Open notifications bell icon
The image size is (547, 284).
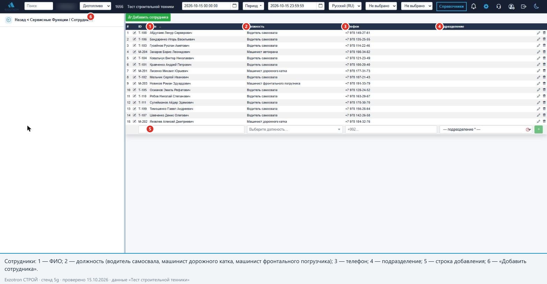click(473, 6)
